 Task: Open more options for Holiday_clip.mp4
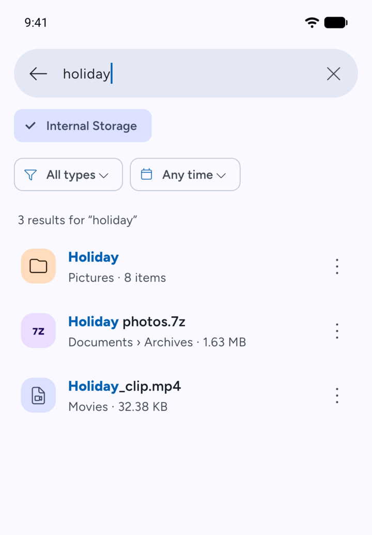pos(337,395)
